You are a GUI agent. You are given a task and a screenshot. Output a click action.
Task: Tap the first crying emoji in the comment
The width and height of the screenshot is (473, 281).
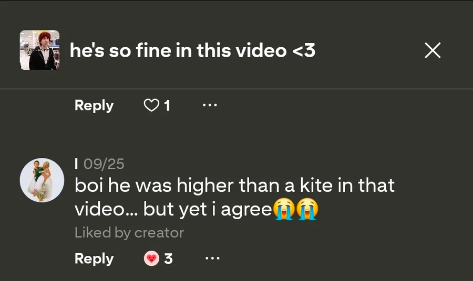tap(283, 209)
